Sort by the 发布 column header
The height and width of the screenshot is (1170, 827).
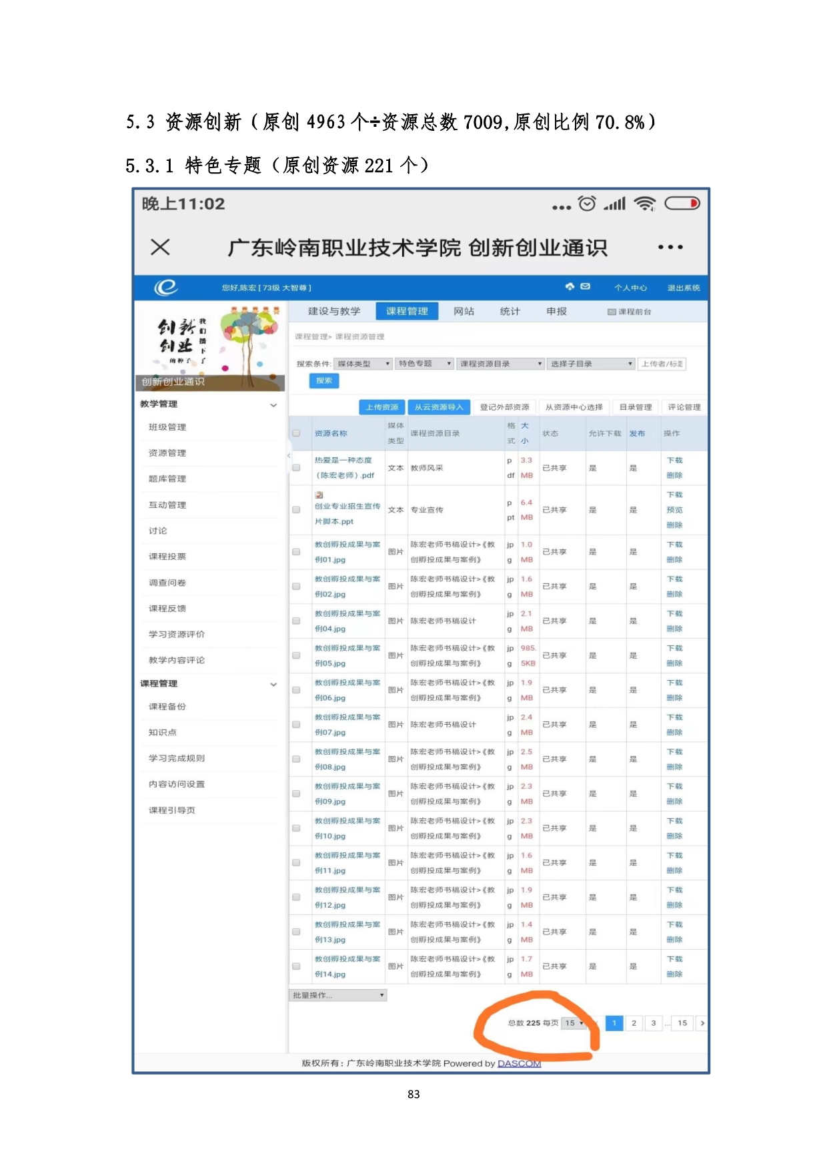[x=637, y=433]
